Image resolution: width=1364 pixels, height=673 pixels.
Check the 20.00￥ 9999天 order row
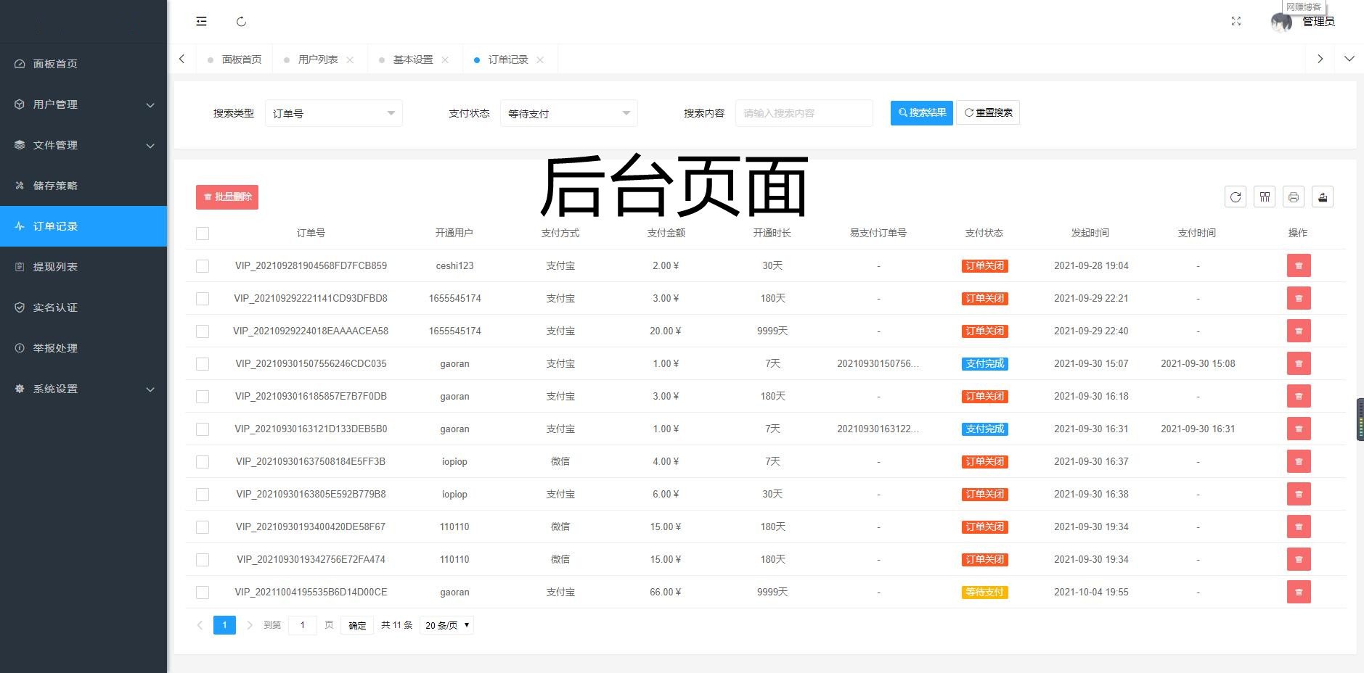[x=203, y=331]
